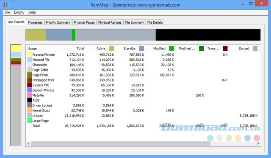Click the Zeroed column header

tap(244, 49)
